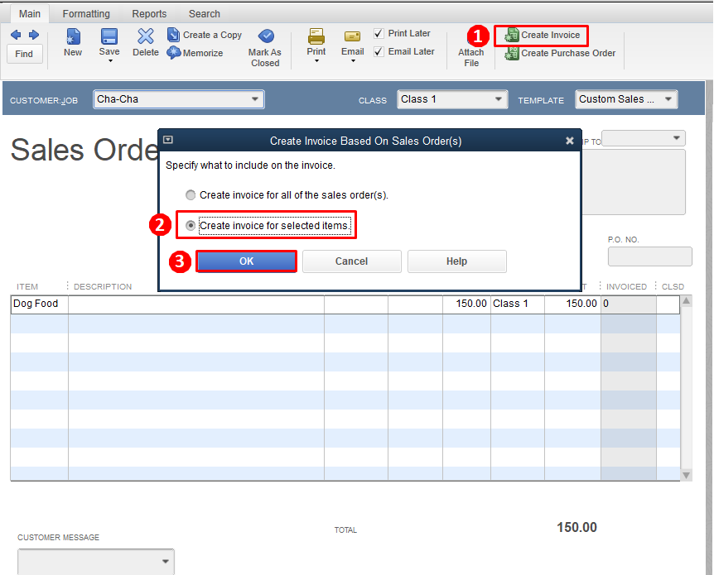Open the CLASS dropdown
The image size is (714, 575).
(x=500, y=98)
